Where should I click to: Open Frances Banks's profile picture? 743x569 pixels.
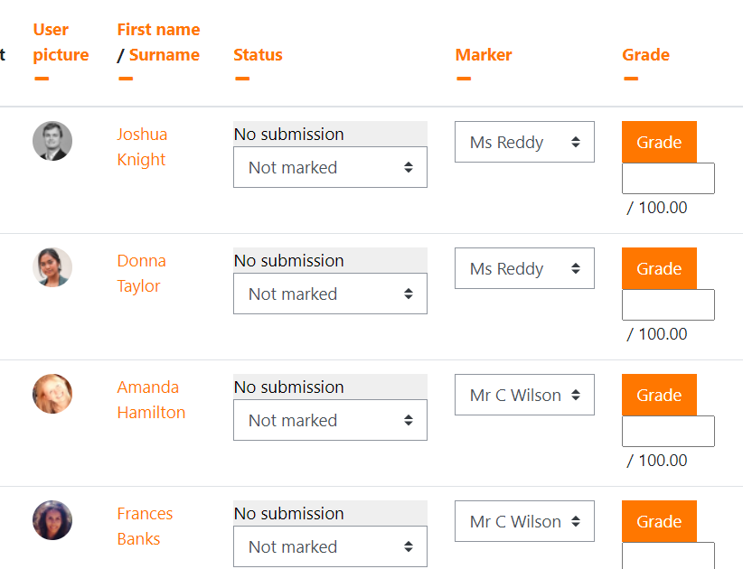pyautogui.click(x=52, y=520)
